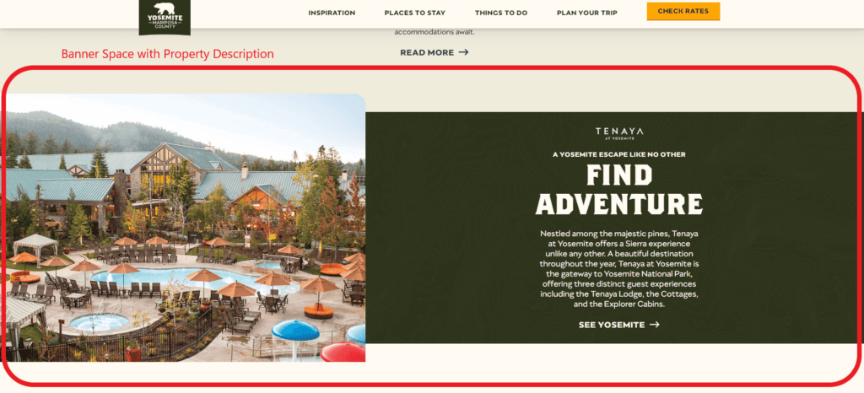Image resolution: width=864 pixels, height=393 pixels.
Task: Click the red Banner Space annotation label
Action: (168, 54)
